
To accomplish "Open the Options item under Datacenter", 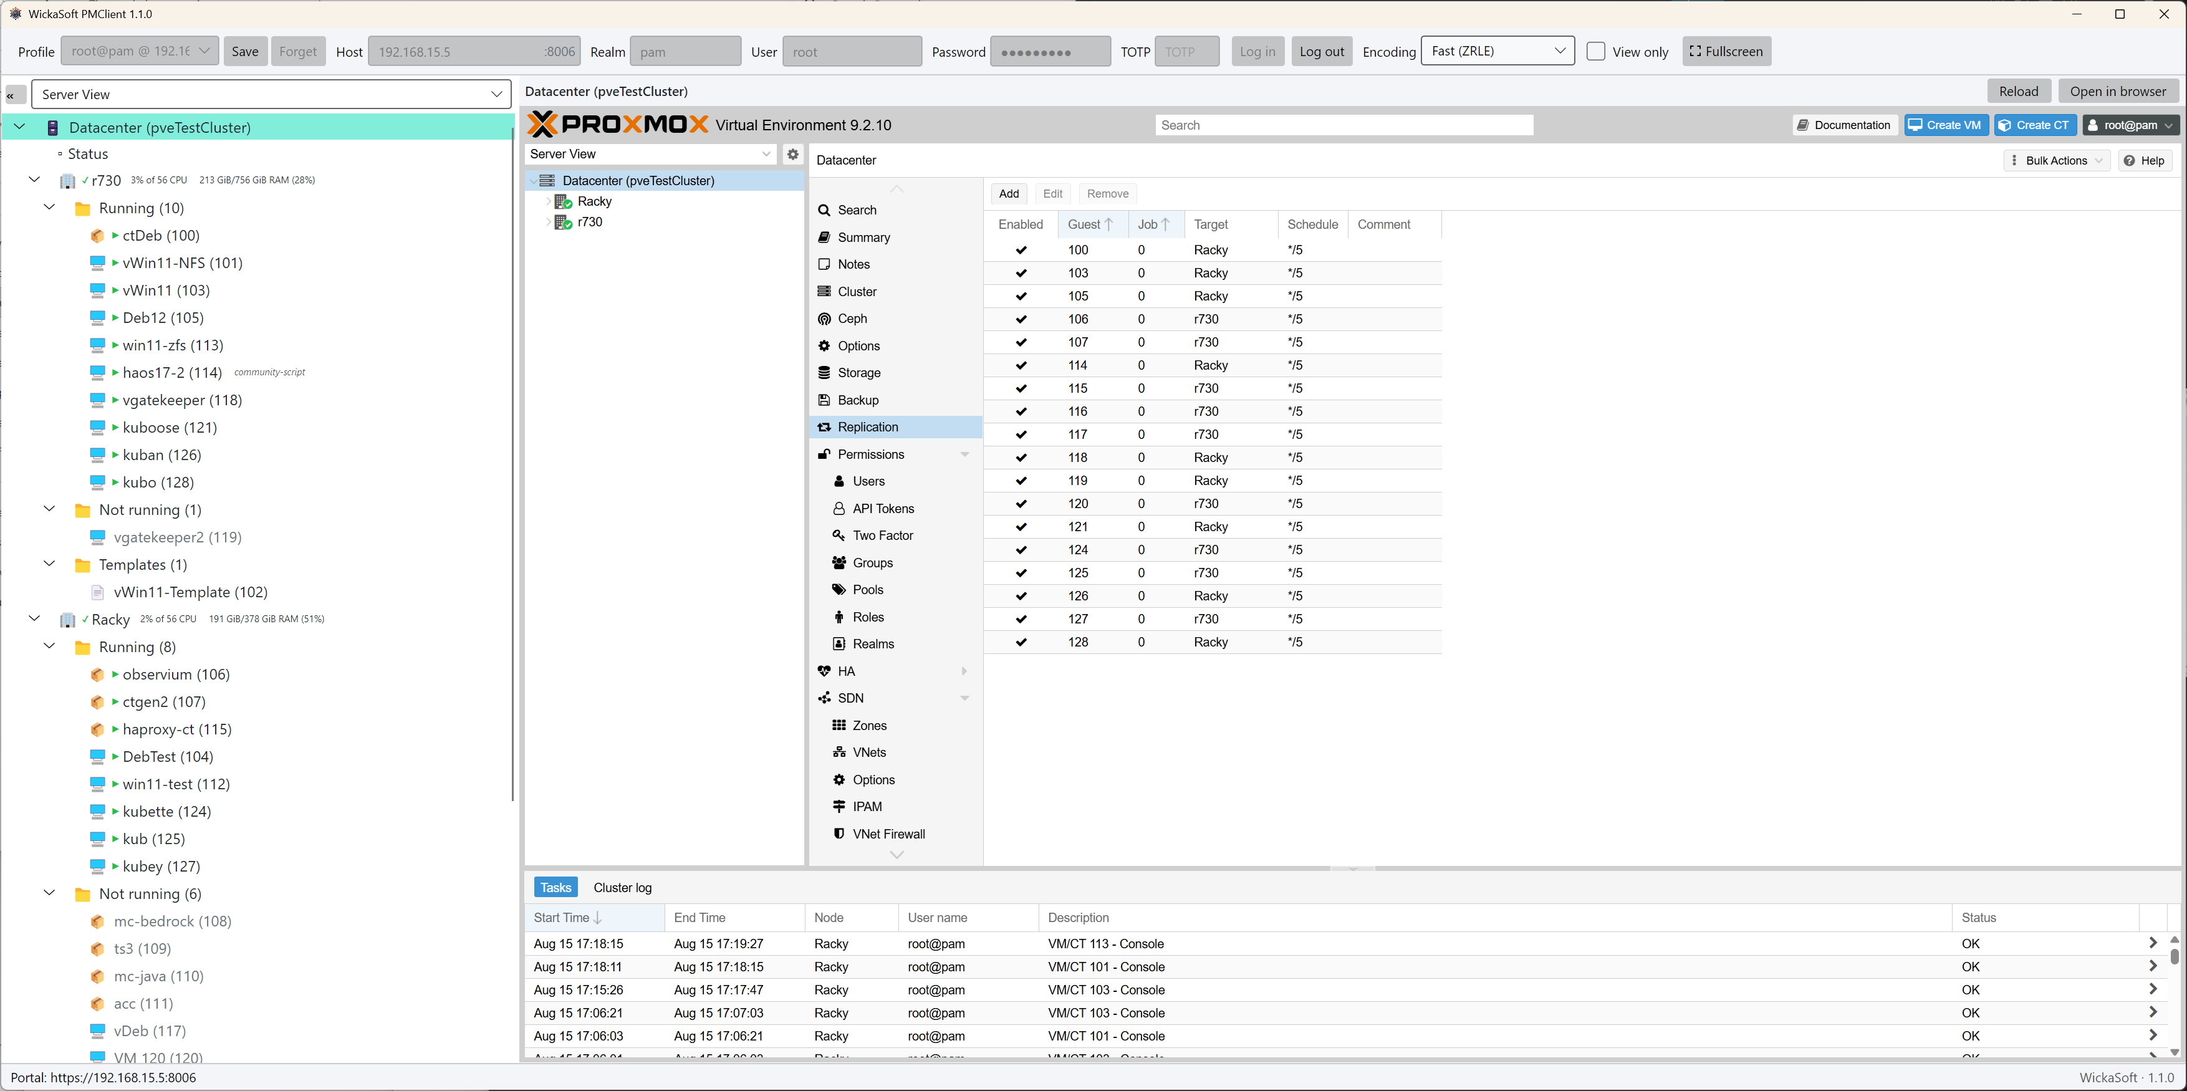I will [896, 347].
